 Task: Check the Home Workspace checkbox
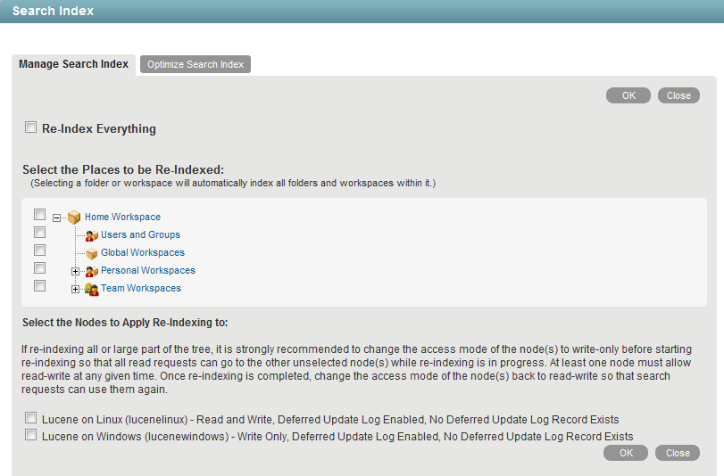click(39, 215)
